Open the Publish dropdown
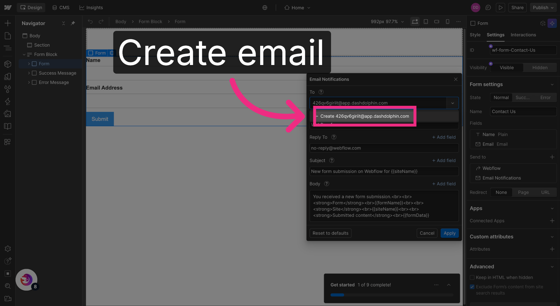This screenshot has height=306, width=560. pos(543,8)
